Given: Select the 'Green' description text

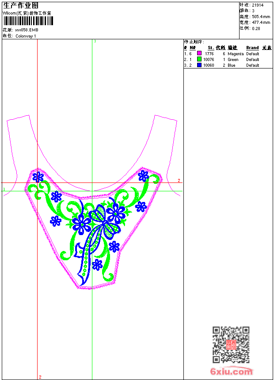Looking at the screenshot, I should [233, 60].
